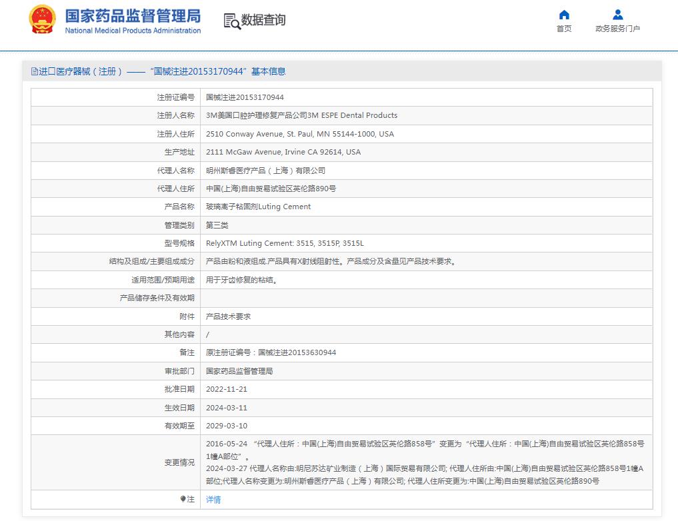This screenshot has width=678, height=521.
Task: Open the 政务服务门户 user icon
Action: pos(618,15)
